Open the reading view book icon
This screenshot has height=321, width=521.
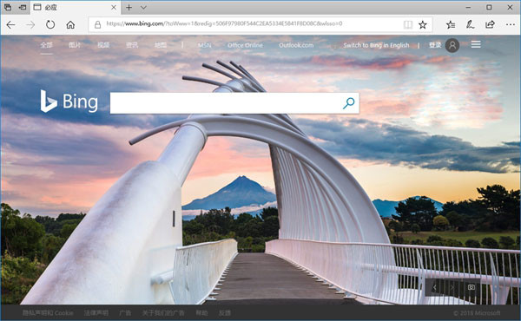pyautogui.click(x=408, y=24)
